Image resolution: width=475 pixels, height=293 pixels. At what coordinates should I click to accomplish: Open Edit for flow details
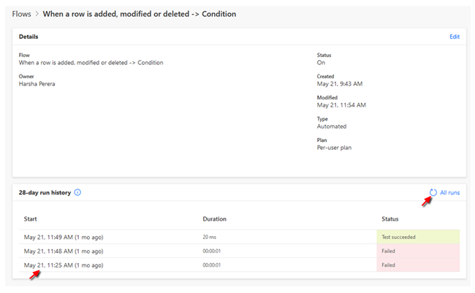(x=454, y=37)
